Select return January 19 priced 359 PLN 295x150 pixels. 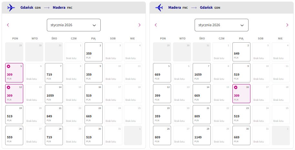(x=162, y=114)
